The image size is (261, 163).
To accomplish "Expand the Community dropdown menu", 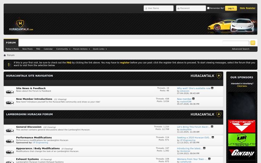I will (63, 49).
